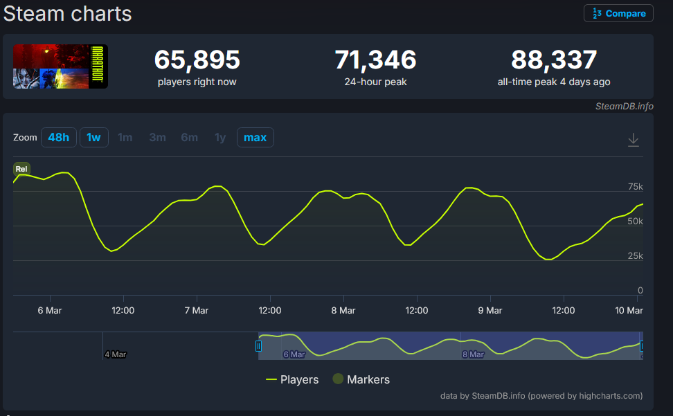Click the chart download icon
Image resolution: width=673 pixels, height=416 pixels.
point(634,140)
